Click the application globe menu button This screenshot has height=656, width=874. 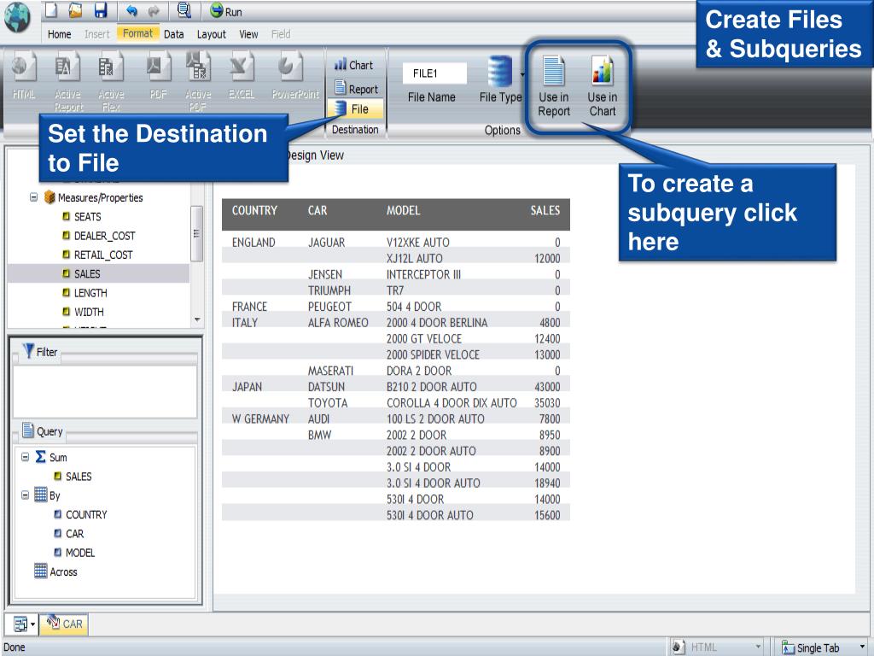pos(19,19)
